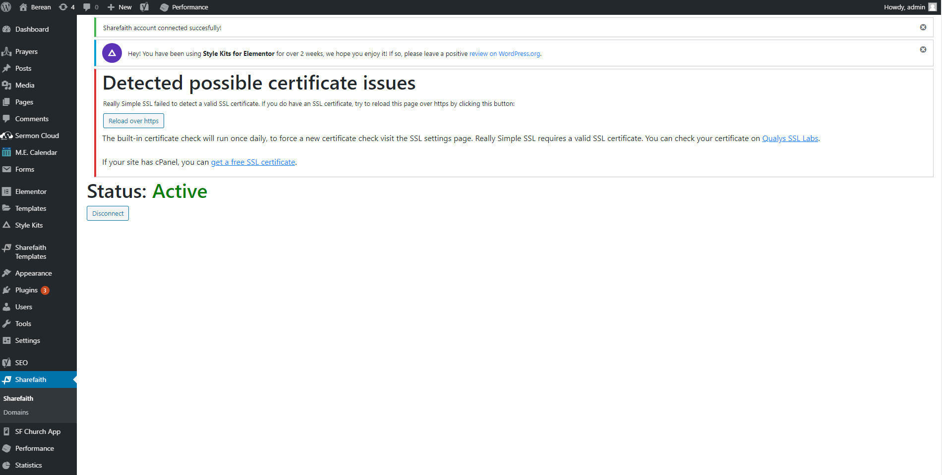Open the updates icon showing 4
Viewport: 942px width, 475px height.
tap(66, 7)
